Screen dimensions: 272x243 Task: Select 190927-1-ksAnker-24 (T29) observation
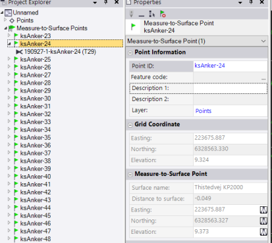60,52
